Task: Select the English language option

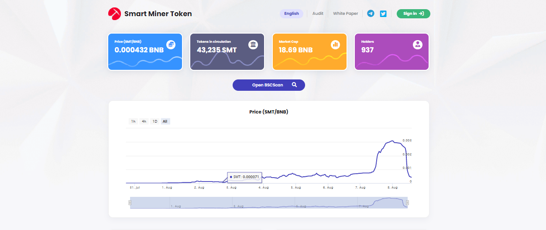Action: [x=292, y=14]
